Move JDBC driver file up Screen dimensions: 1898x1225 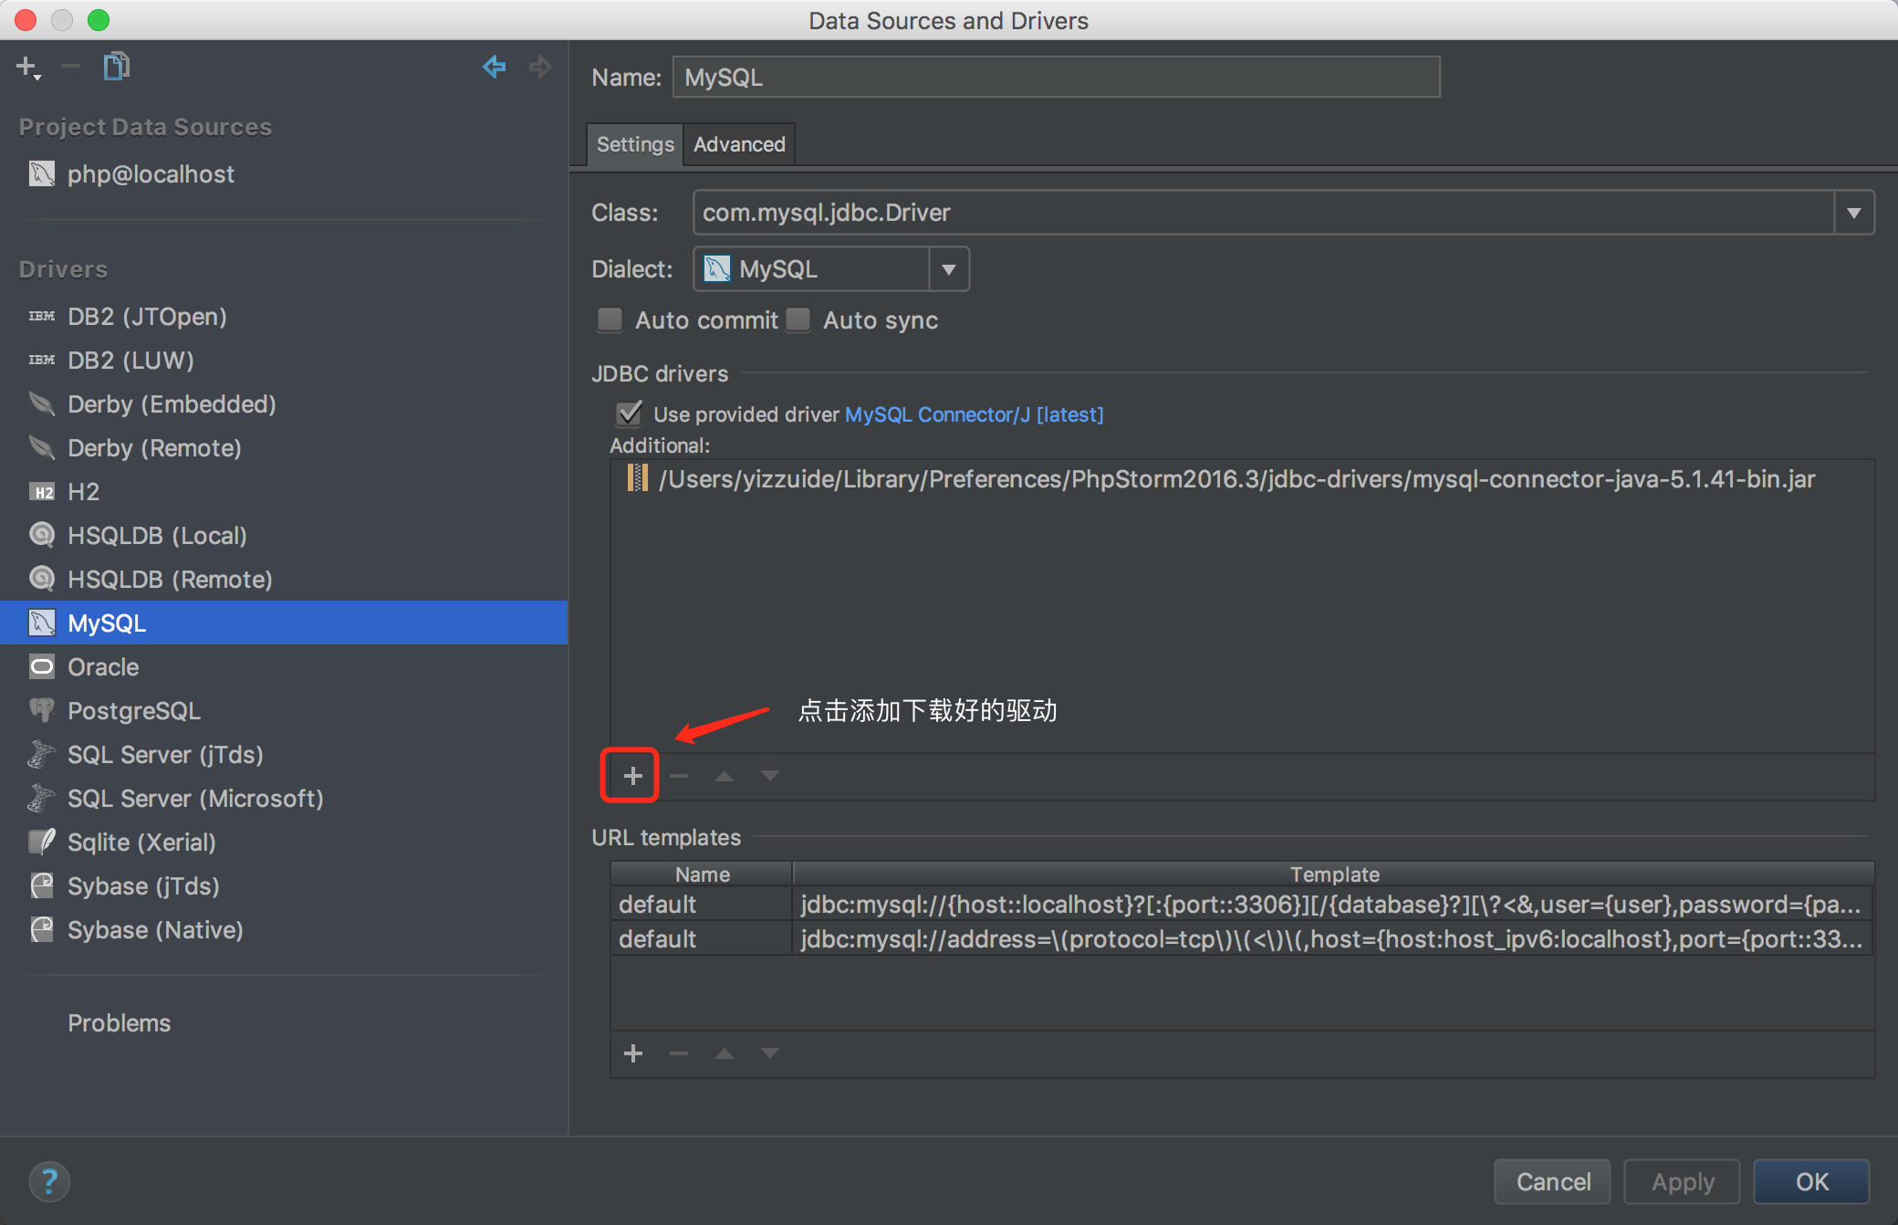(x=724, y=776)
